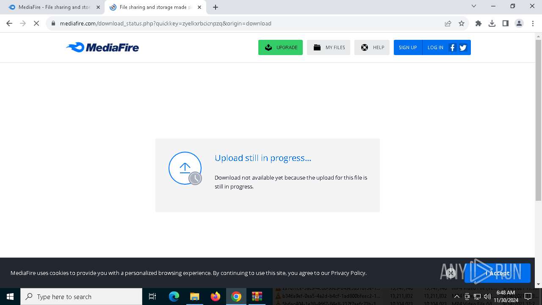The height and width of the screenshot is (305, 542).
Task: Click LOG IN link
Action: pos(435,47)
